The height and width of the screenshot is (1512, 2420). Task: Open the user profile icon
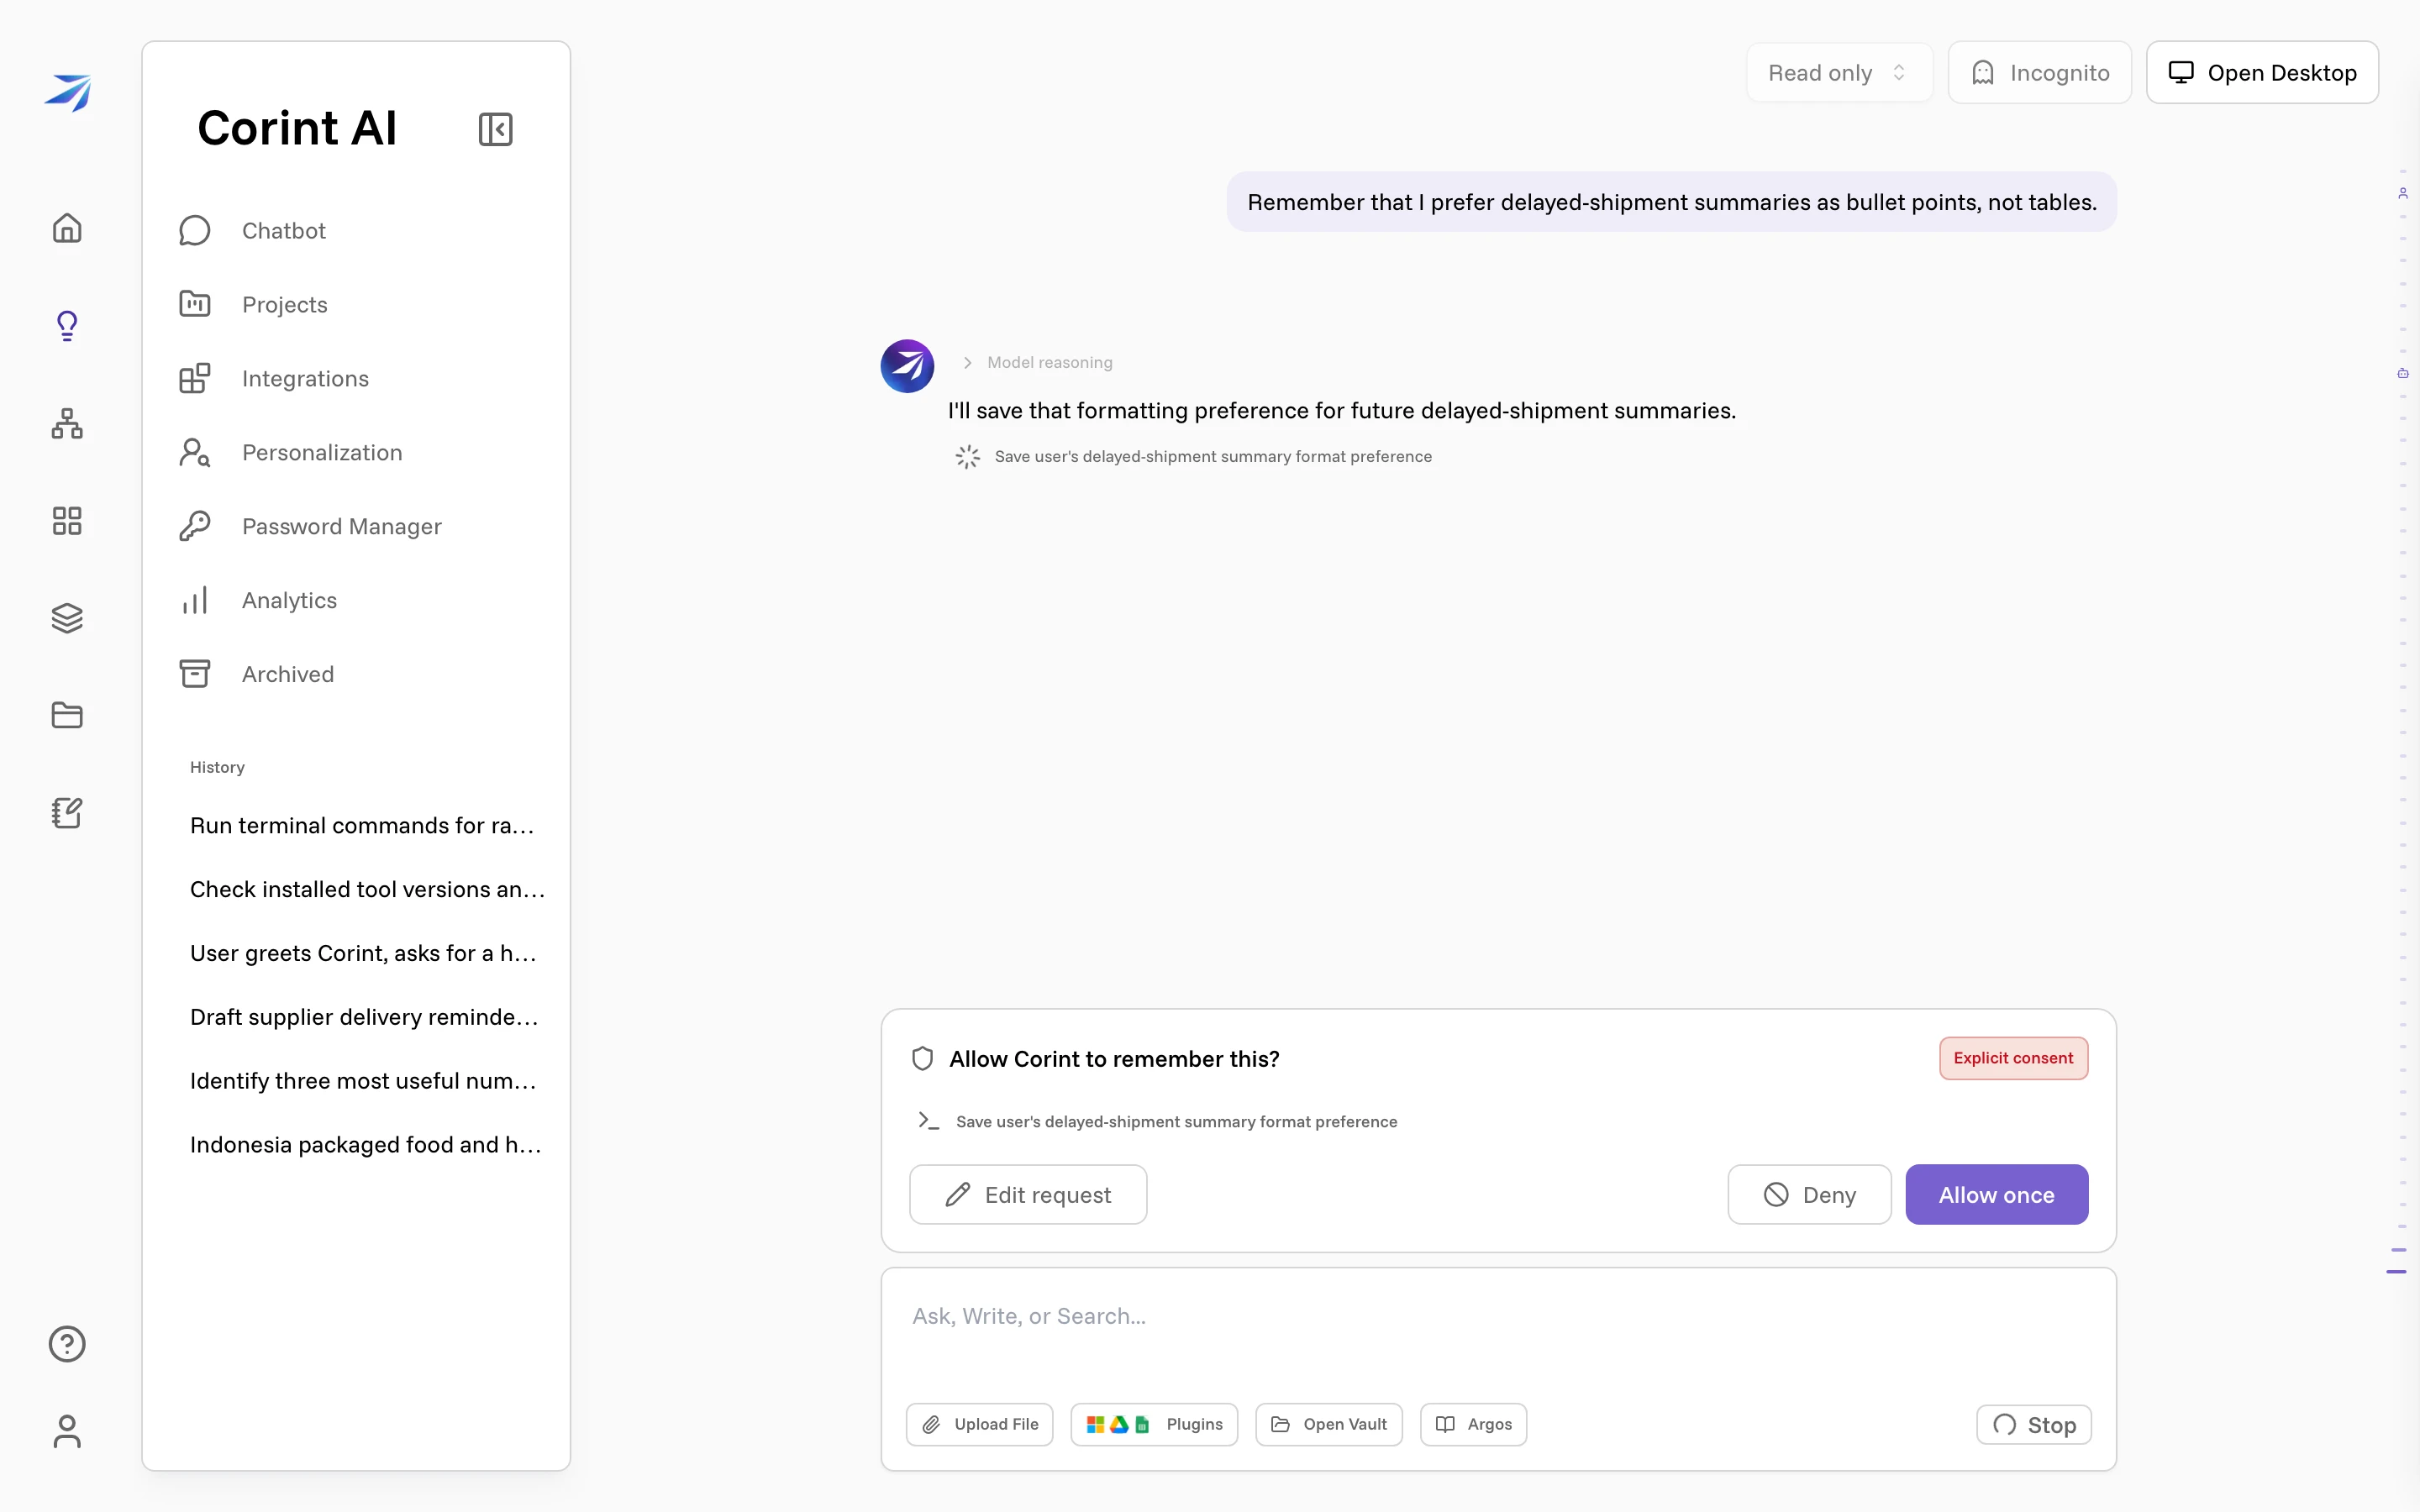pyautogui.click(x=67, y=1431)
